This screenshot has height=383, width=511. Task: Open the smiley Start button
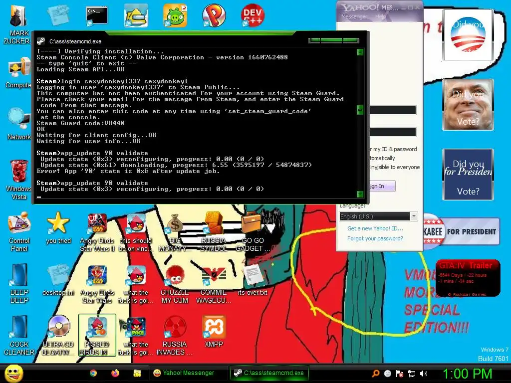pyautogui.click(x=13, y=373)
